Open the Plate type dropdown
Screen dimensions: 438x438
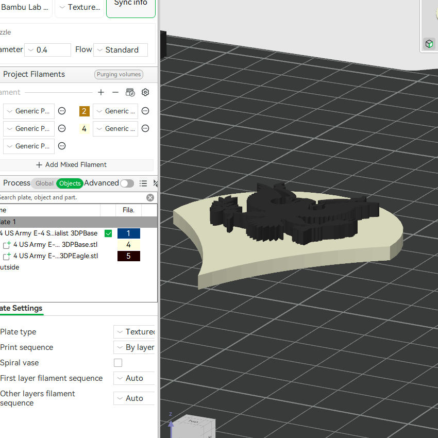134,332
